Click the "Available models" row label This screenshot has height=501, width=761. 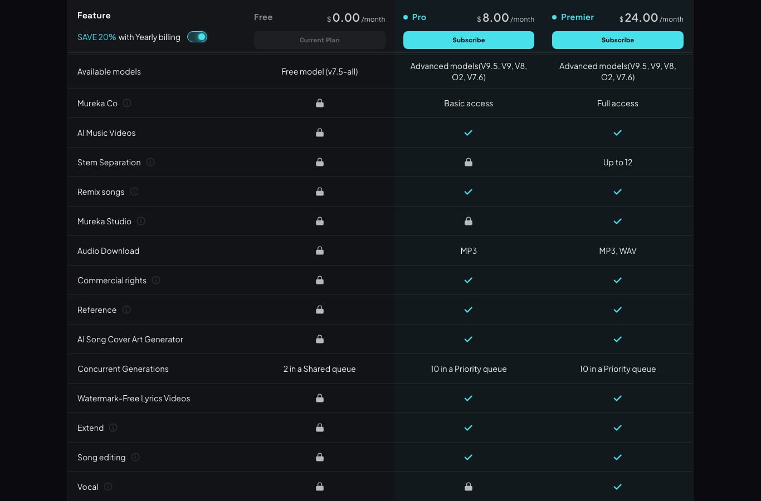coord(109,71)
